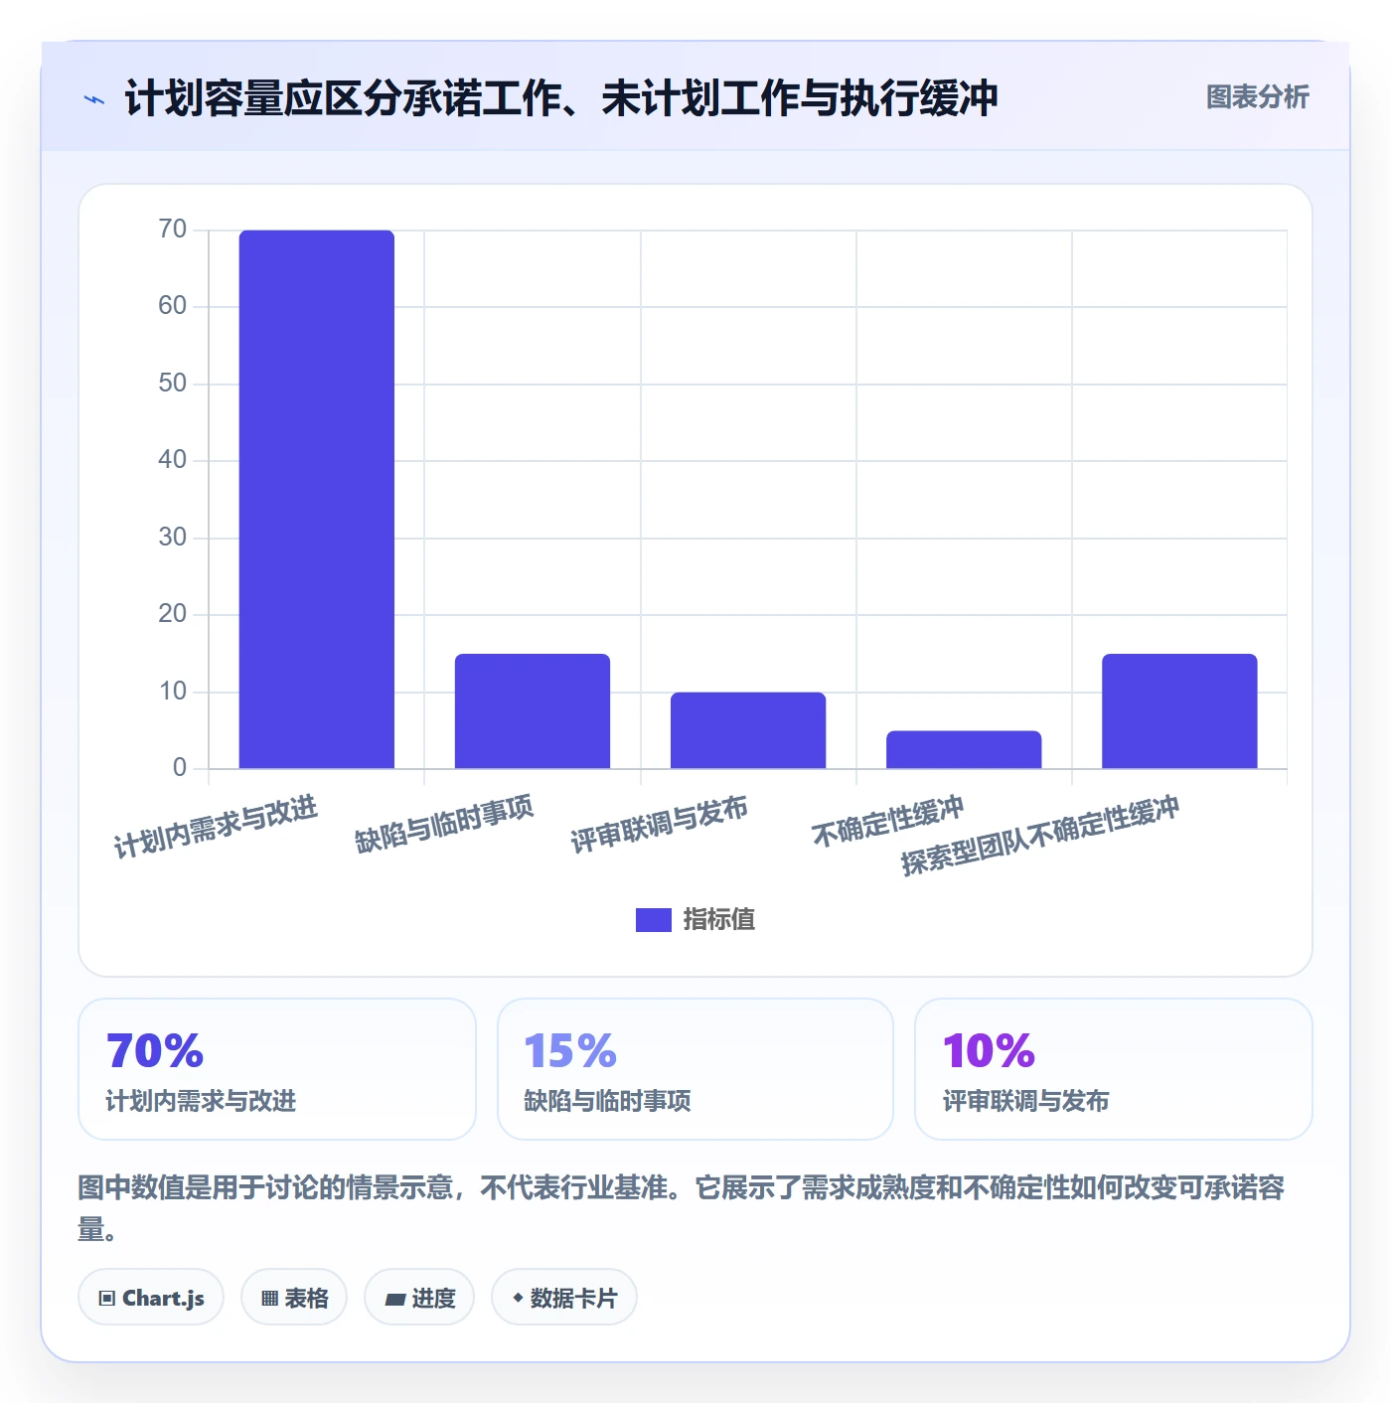Select the 数据卡片 tag chip
1391x1403 pixels.
pos(564,1298)
